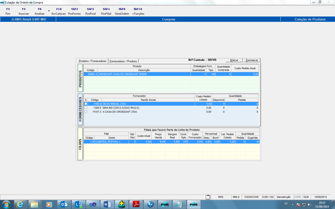The height and width of the screenshot is (209, 335).
Task: Open the media player taskbar icon
Action: [49, 205]
